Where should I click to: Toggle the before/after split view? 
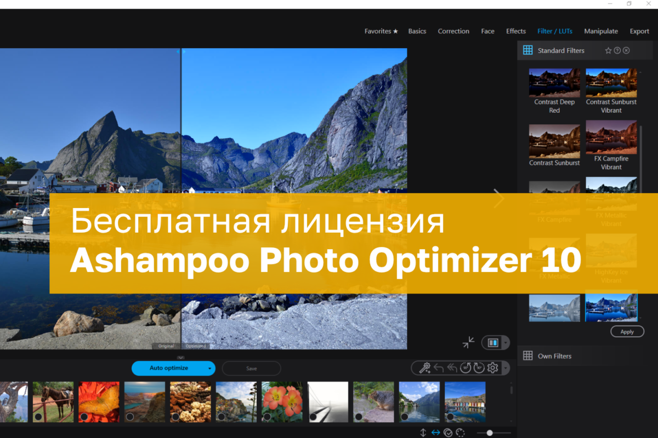click(492, 342)
